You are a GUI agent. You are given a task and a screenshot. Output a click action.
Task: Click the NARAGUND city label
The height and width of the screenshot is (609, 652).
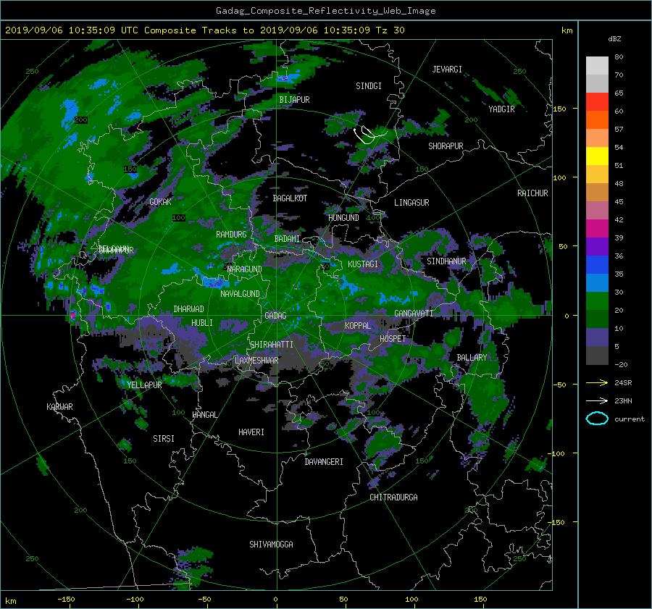pos(245,269)
